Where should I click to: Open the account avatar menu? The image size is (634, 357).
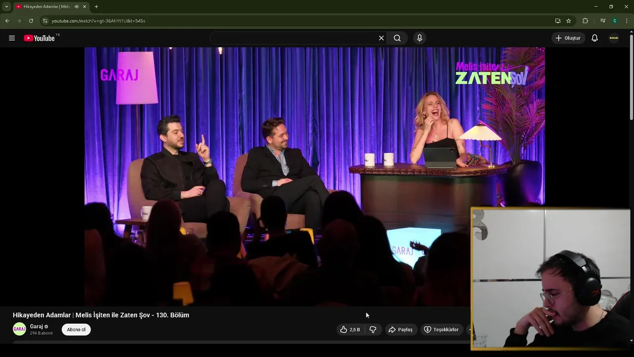click(614, 38)
